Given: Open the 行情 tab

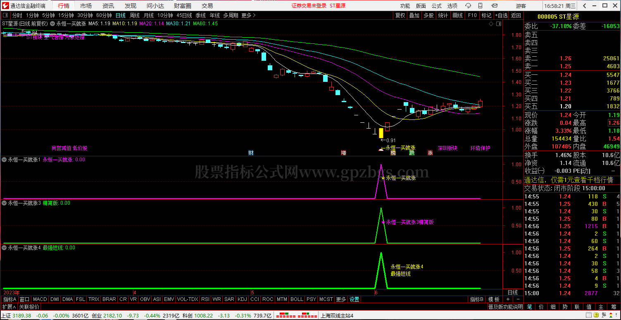Looking at the screenshot, I should 64,6.
